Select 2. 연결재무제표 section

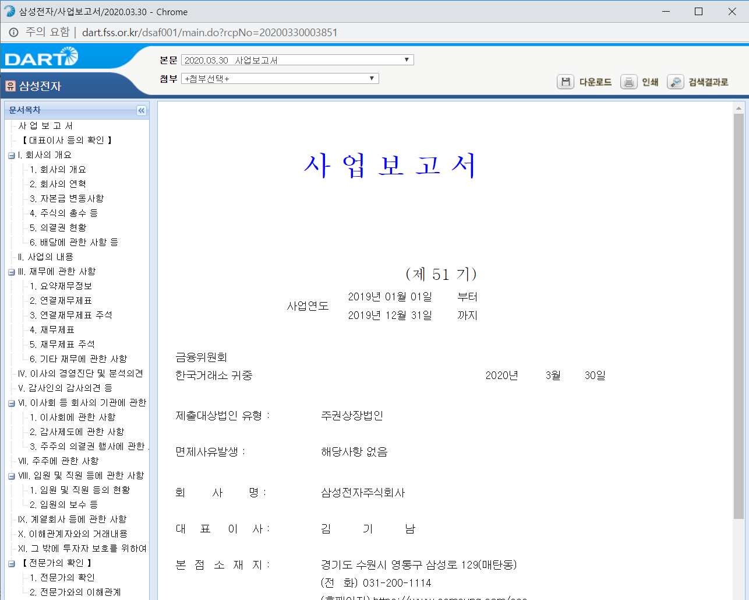[x=61, y=300]
